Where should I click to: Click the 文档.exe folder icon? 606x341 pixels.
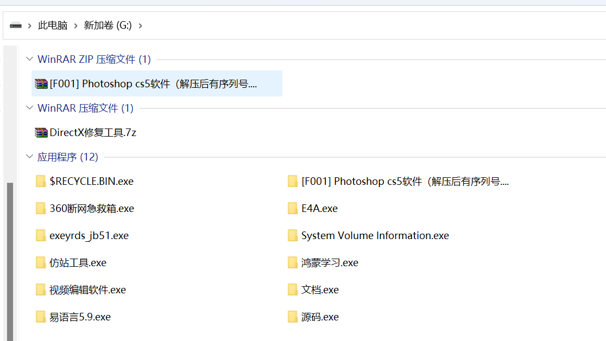point(293,289)
